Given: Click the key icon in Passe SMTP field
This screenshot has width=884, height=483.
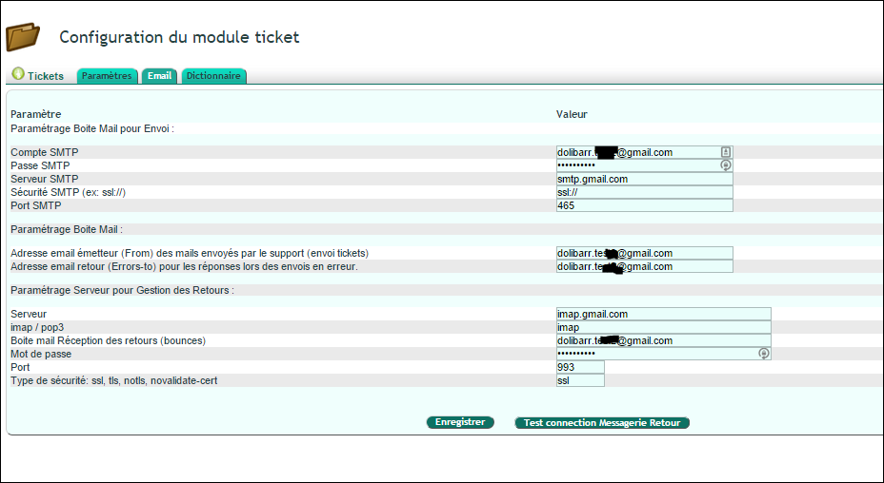Looking at the screenshot, I should click(x=726, y=165).
